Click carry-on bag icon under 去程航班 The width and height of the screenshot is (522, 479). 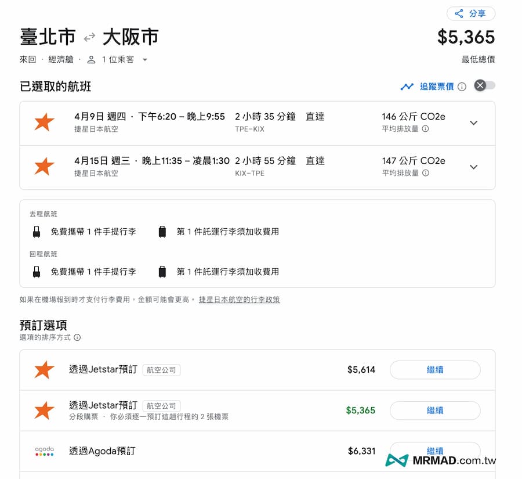[36, 231]
